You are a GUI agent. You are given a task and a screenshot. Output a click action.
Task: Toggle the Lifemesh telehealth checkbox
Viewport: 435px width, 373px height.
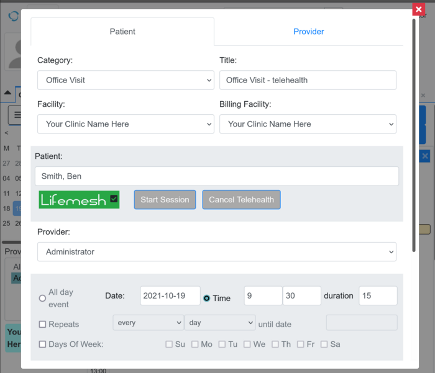point(114,199)
